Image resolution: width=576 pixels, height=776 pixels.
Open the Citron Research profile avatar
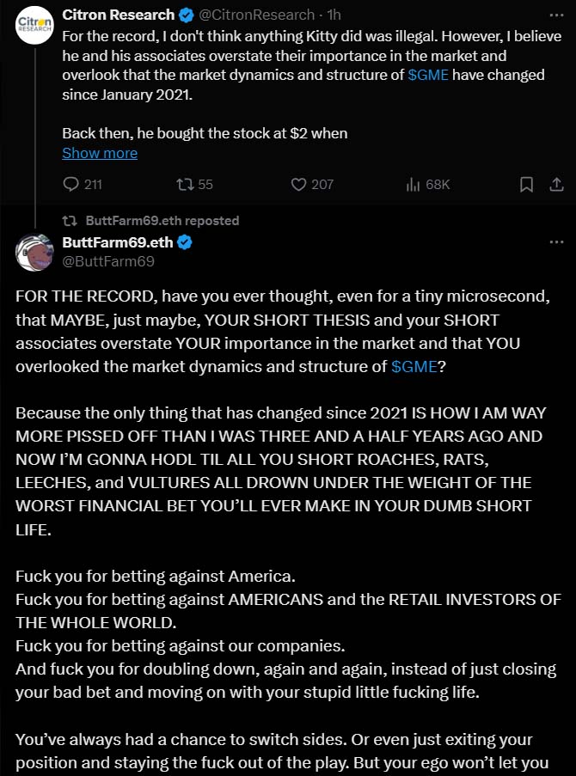click(34, 25)
